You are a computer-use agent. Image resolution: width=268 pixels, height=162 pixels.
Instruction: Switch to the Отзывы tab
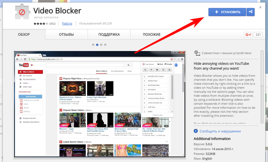[66, 35]
